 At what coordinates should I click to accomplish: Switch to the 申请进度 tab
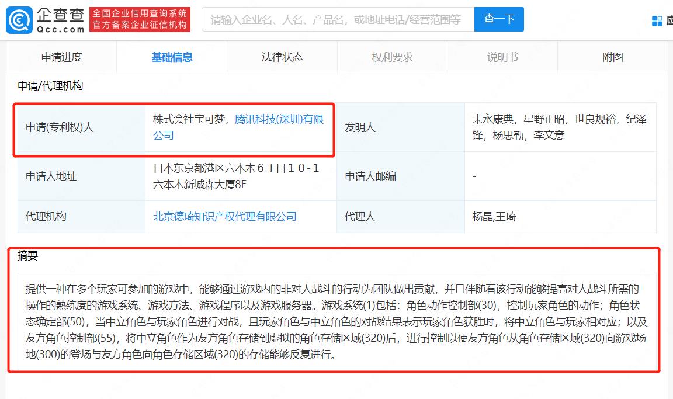[x=60, y=57]
